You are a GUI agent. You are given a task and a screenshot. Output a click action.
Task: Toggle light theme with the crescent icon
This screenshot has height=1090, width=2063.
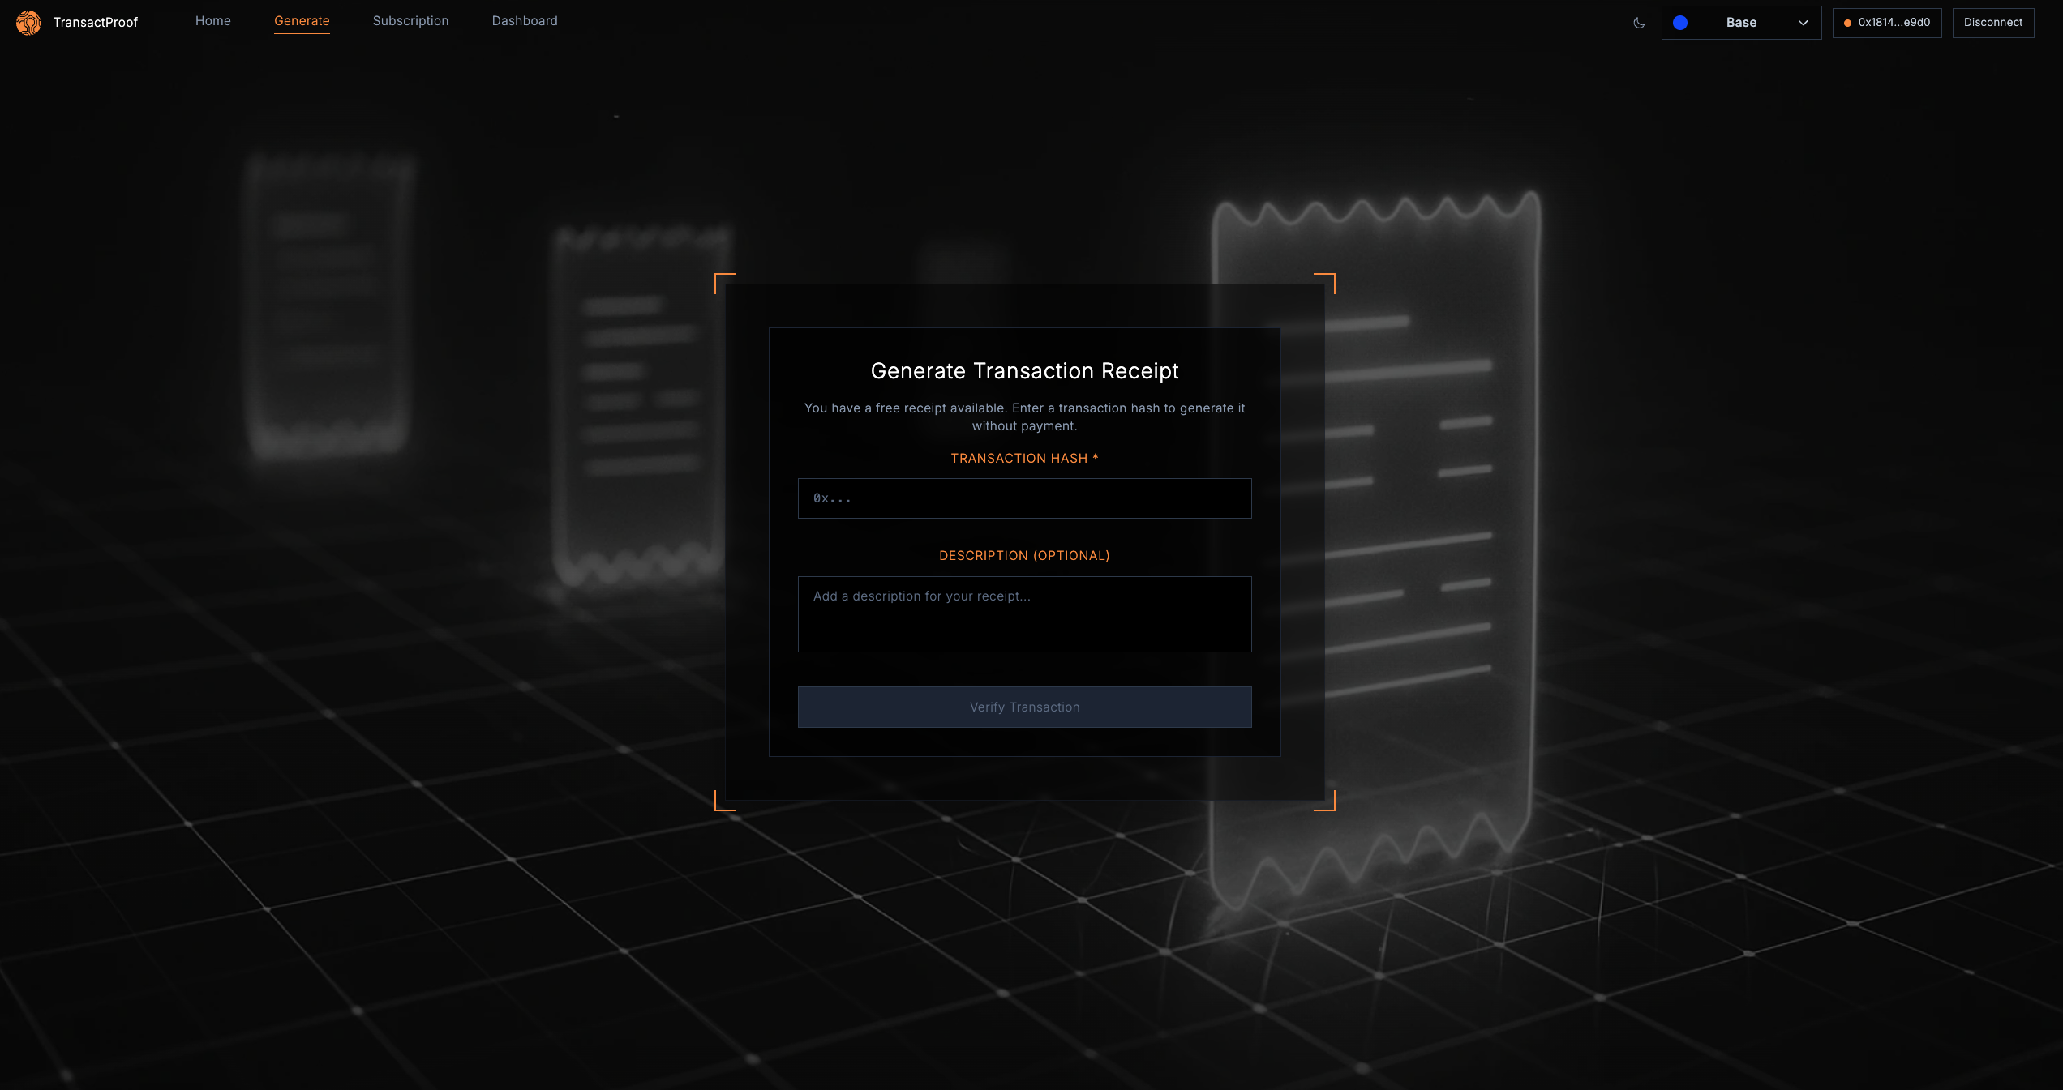pos(1639,23)
